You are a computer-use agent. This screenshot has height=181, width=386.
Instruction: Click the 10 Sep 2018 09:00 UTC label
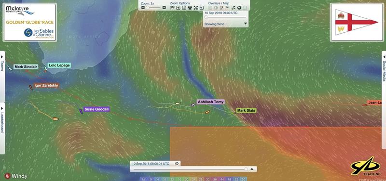[x=221, y=13]
